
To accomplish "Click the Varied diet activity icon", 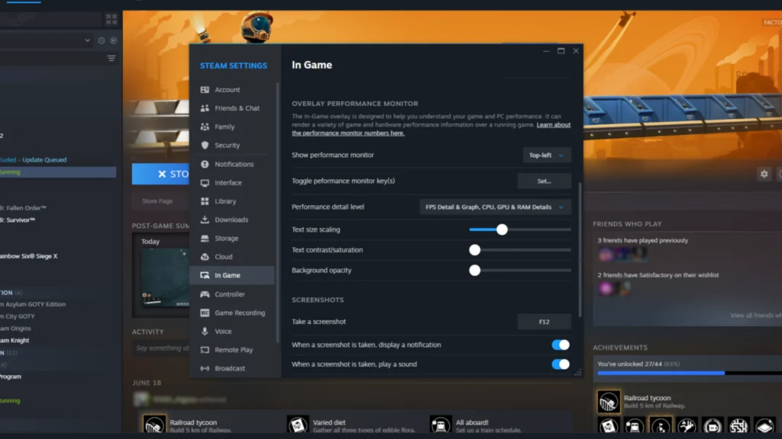I will point(298,425).
